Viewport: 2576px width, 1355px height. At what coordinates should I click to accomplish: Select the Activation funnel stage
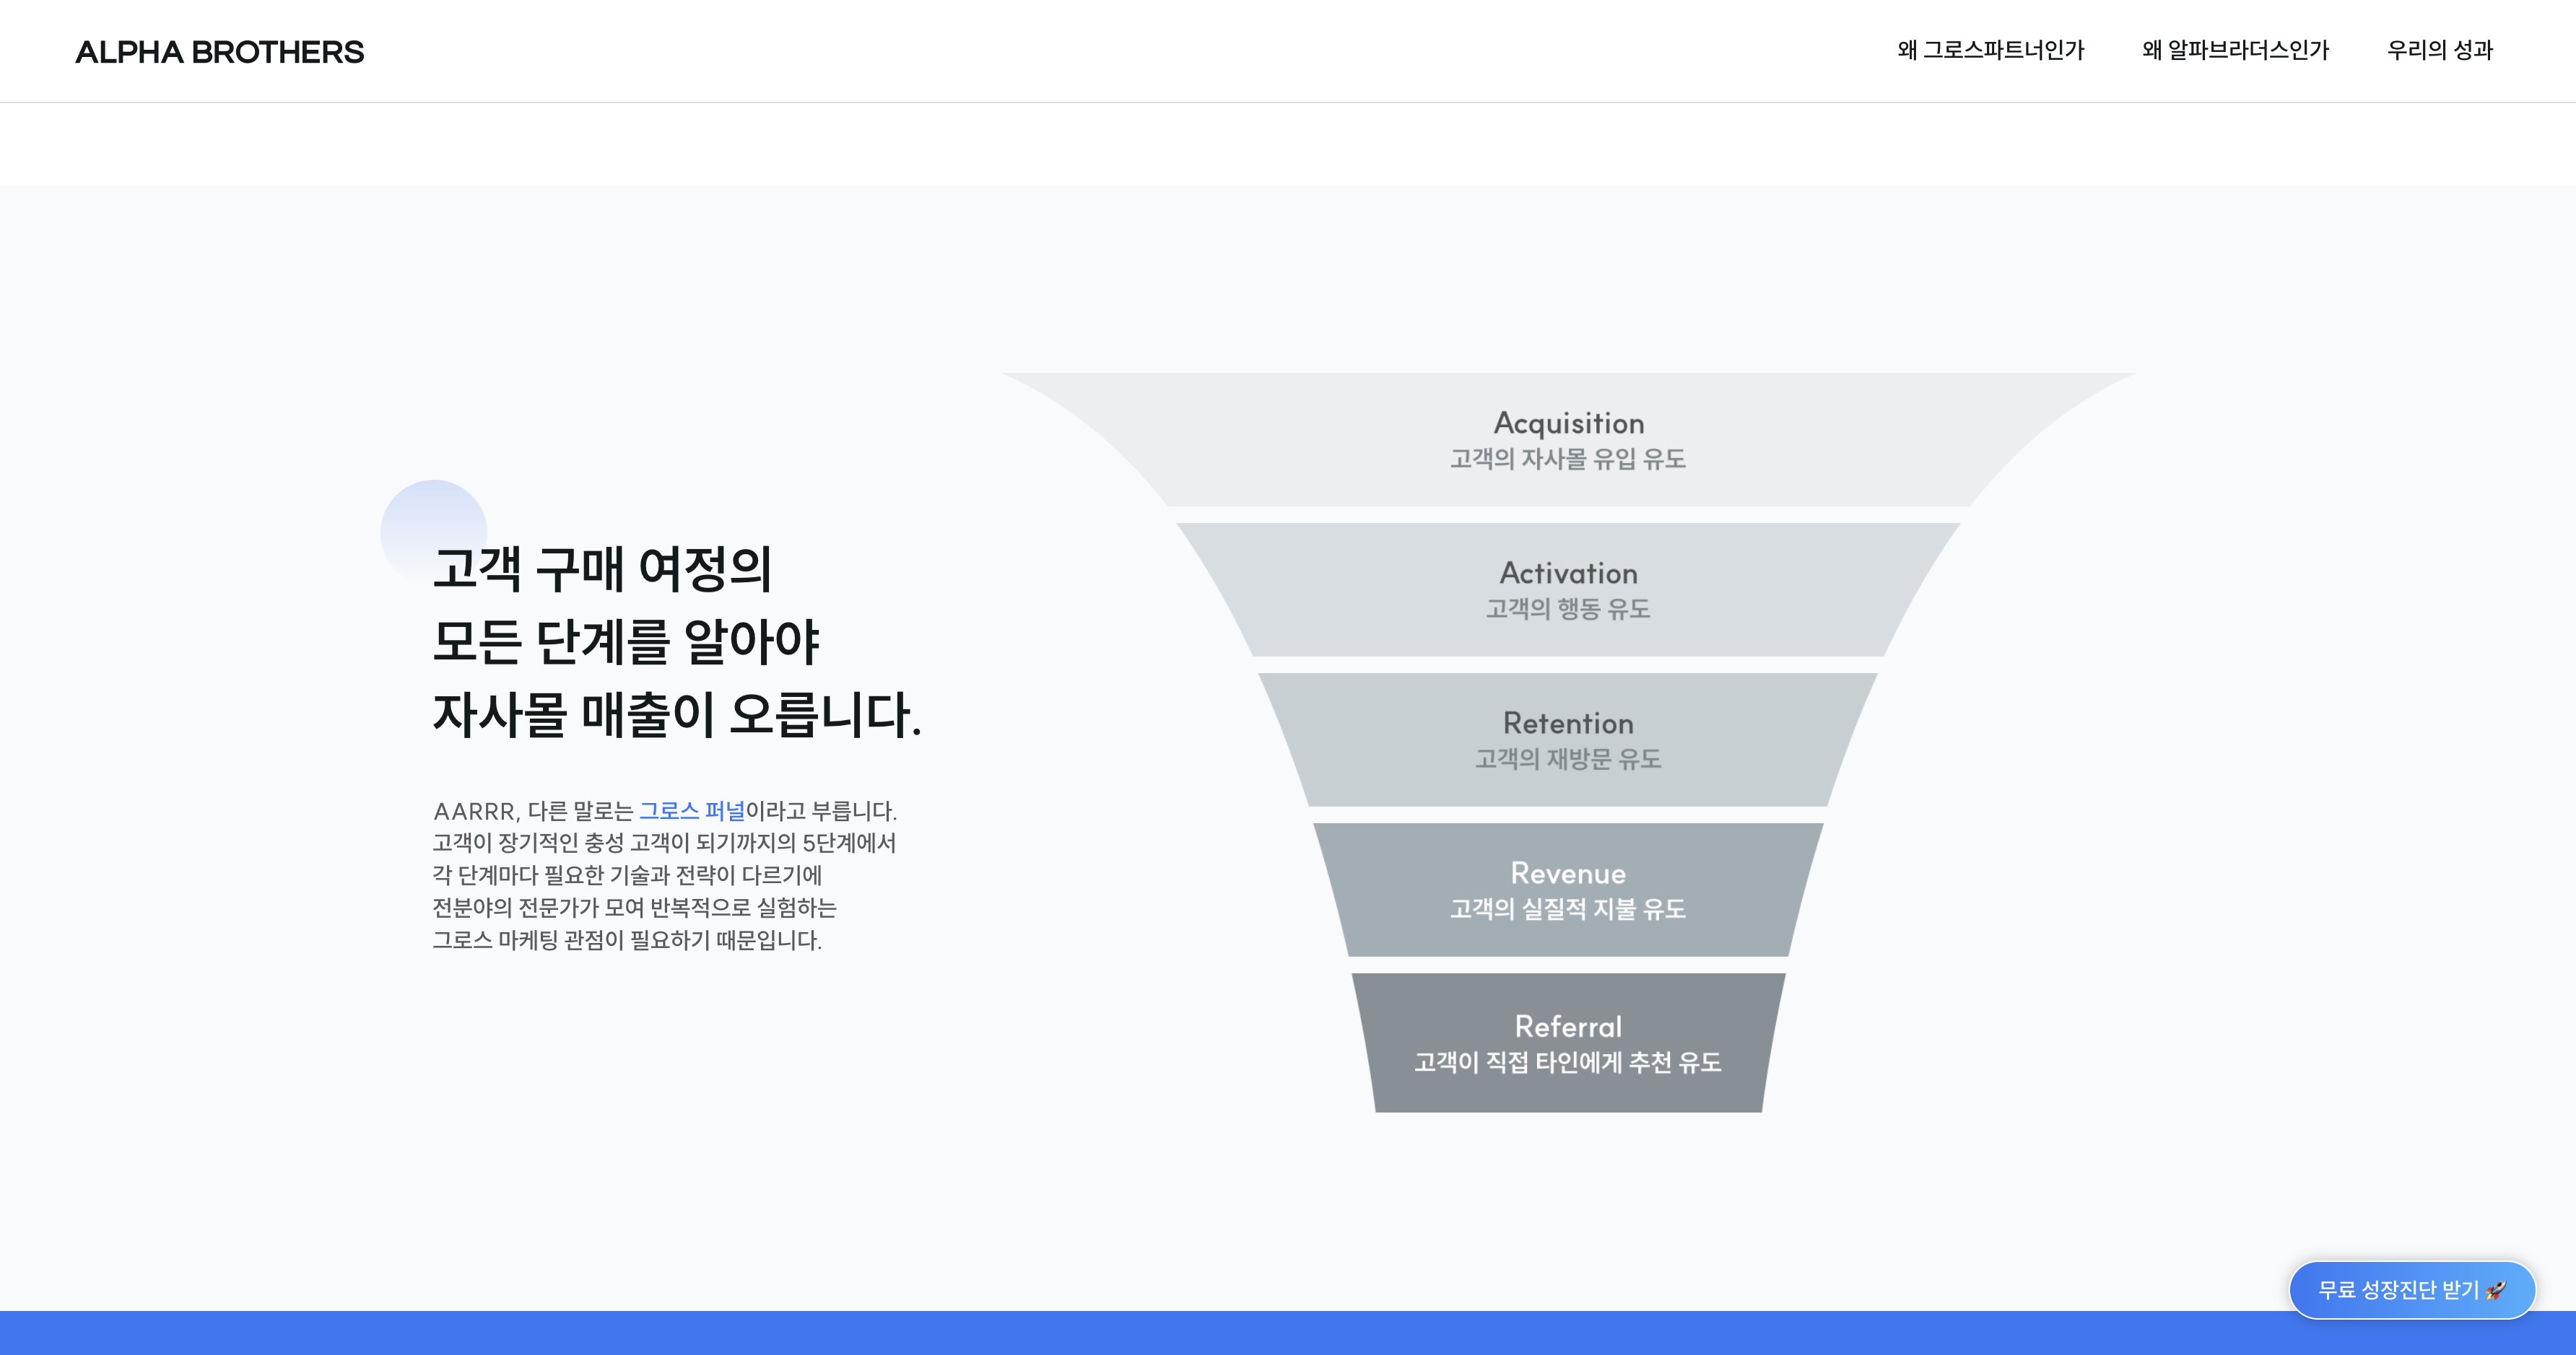click(x=1568, y=589)
